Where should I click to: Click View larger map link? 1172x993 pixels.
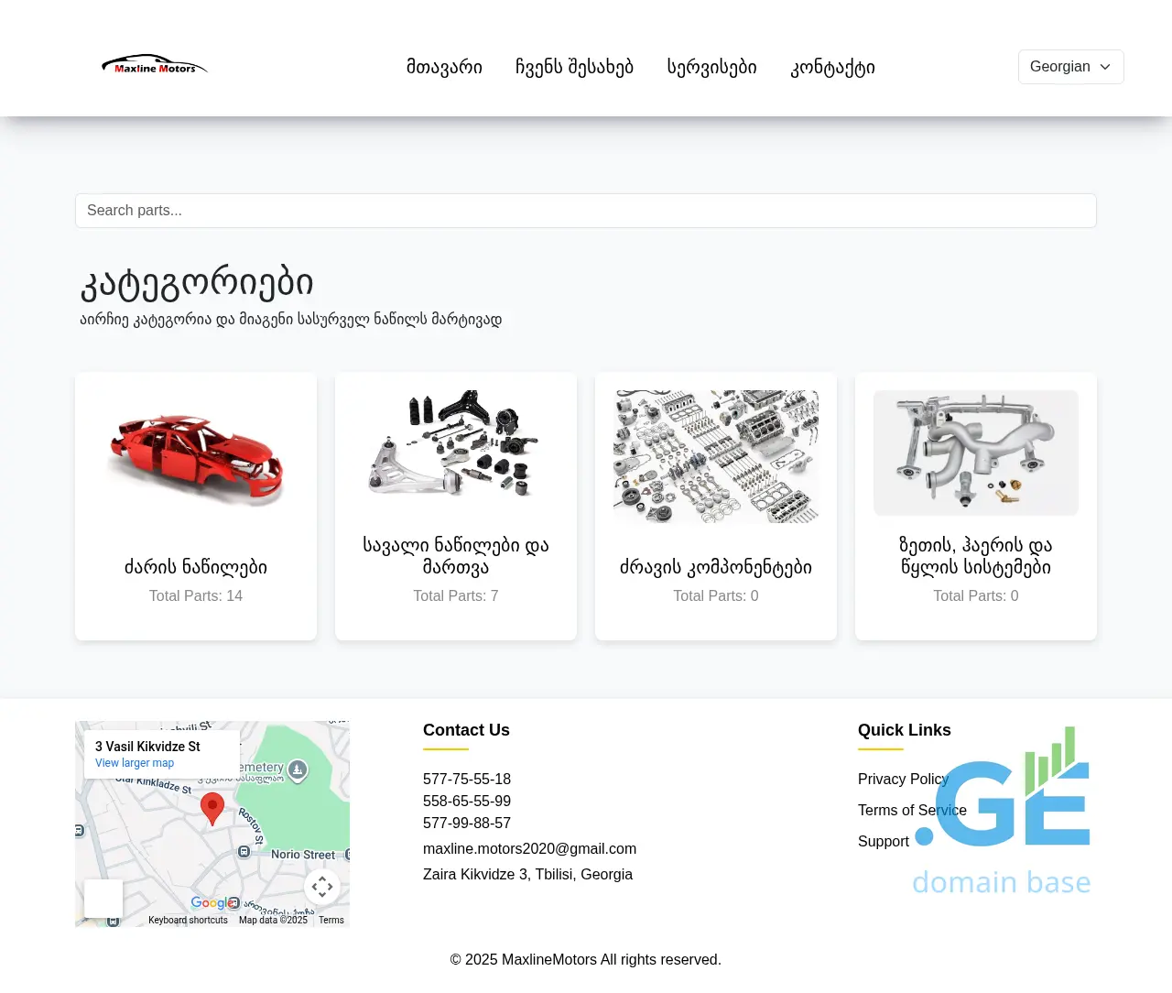point(135,763)
